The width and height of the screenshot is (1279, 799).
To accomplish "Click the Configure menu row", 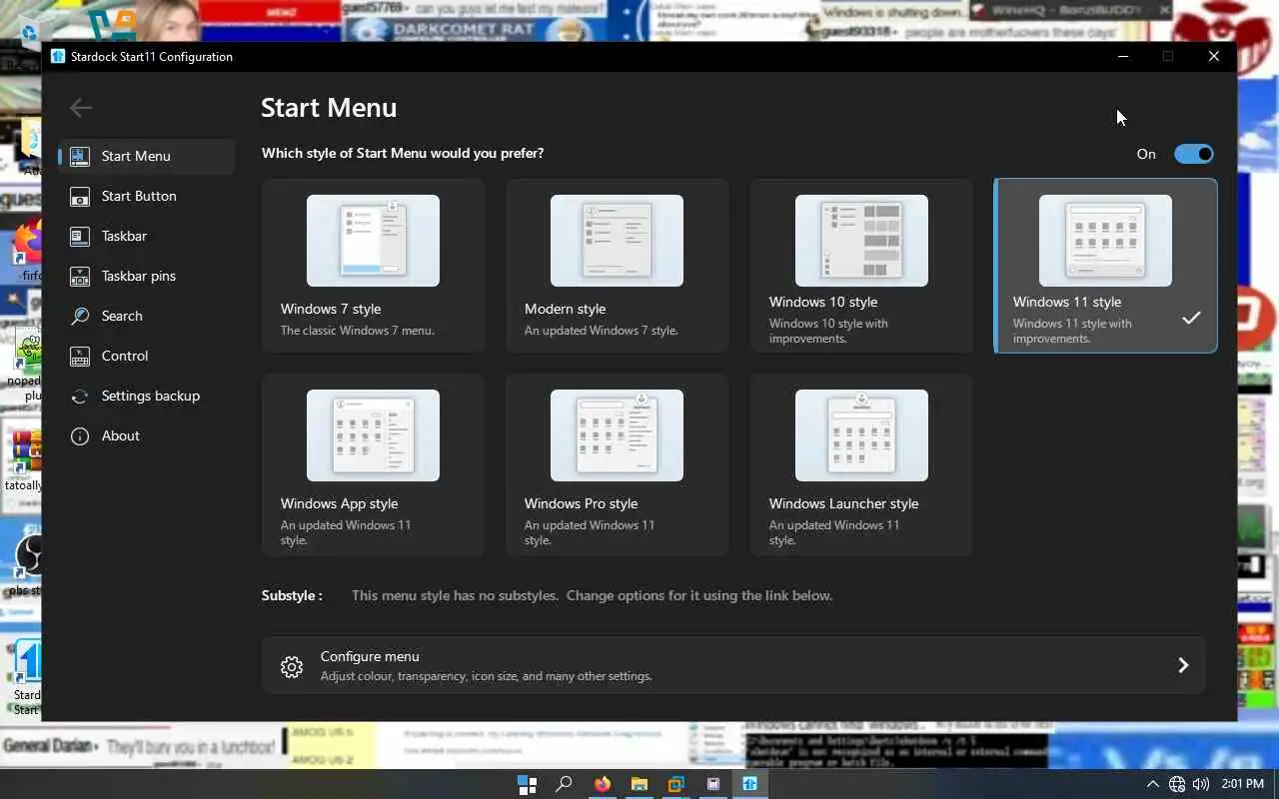I will [733, 665].
